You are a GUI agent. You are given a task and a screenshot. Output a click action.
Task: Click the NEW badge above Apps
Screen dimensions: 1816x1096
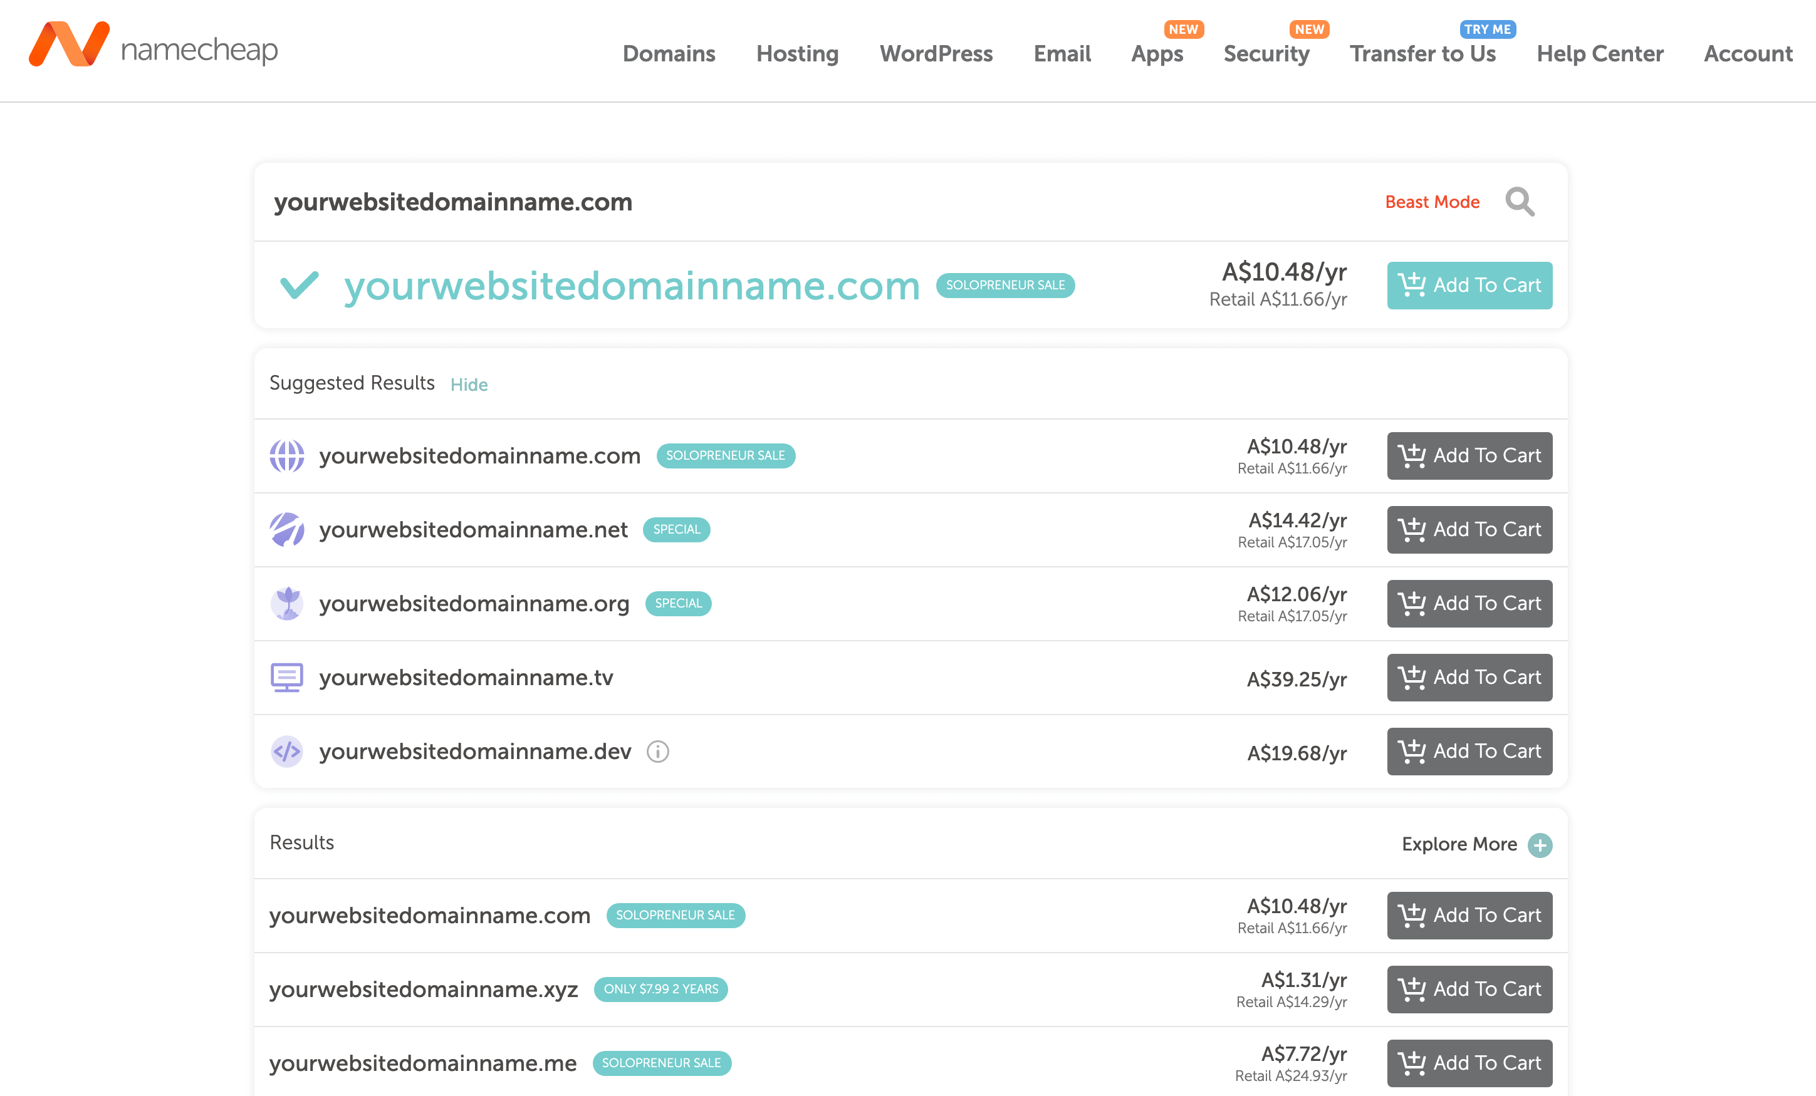[x=1184, y=29]
